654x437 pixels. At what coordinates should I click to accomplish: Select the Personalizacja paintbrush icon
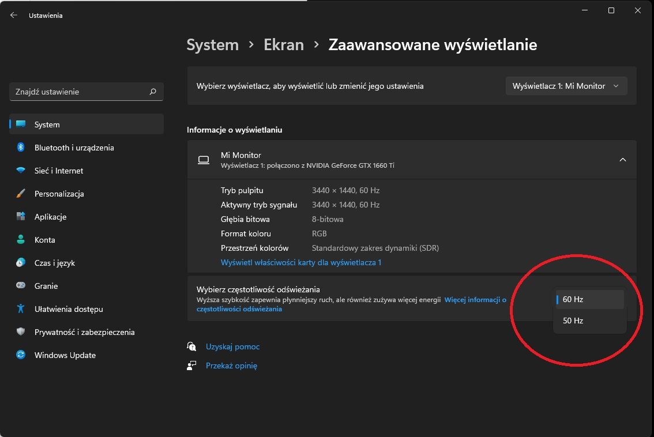pos(21,194)
